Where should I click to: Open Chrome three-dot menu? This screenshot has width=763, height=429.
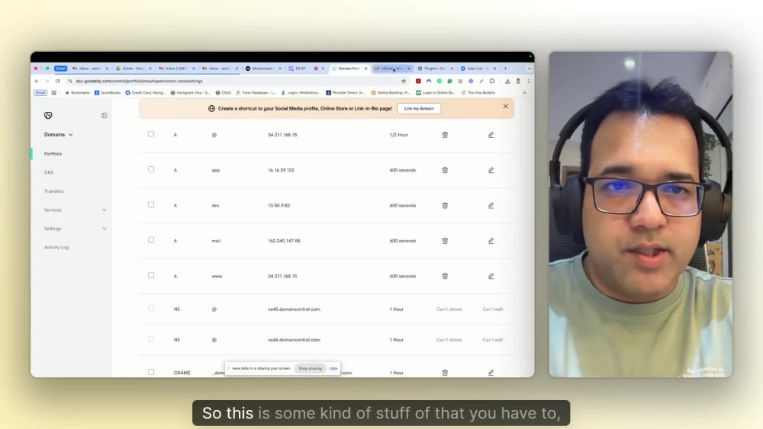[529, 81]
